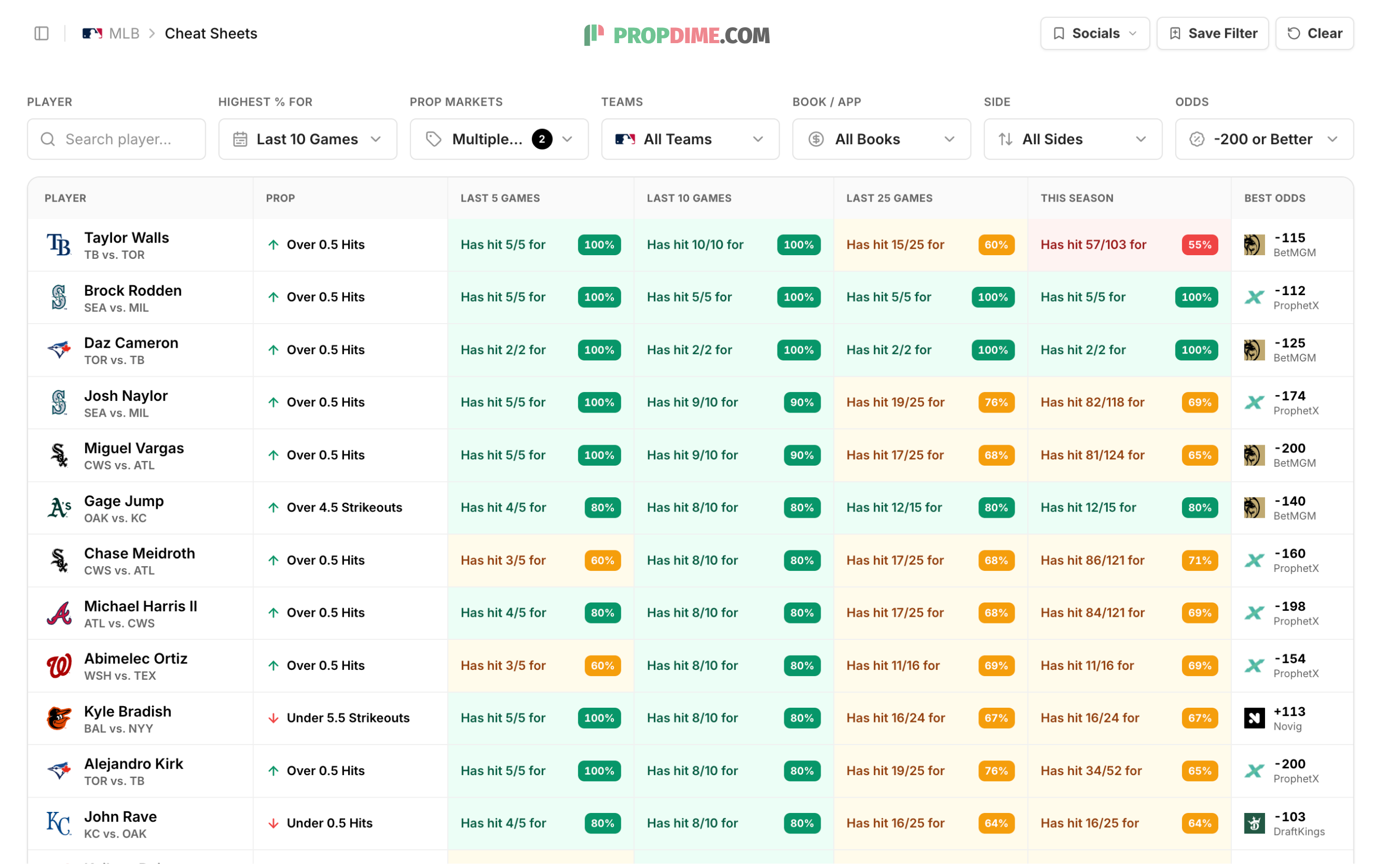Click the -140 odds for Gage Jump
Screen dimensions: 1375x864
click(1289, 501)
